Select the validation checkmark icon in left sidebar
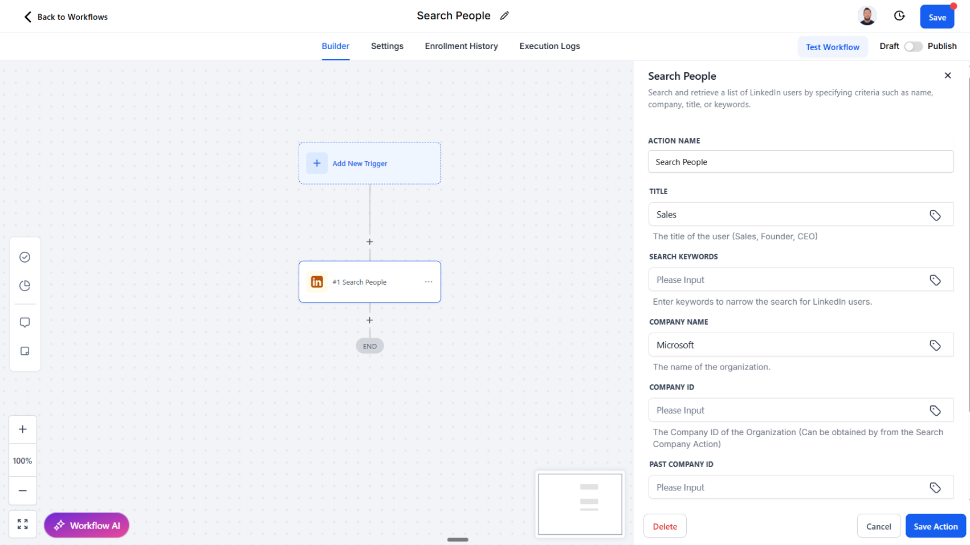Screen dimensions: 970x545 pyautogui.click(x=25, y=257)
